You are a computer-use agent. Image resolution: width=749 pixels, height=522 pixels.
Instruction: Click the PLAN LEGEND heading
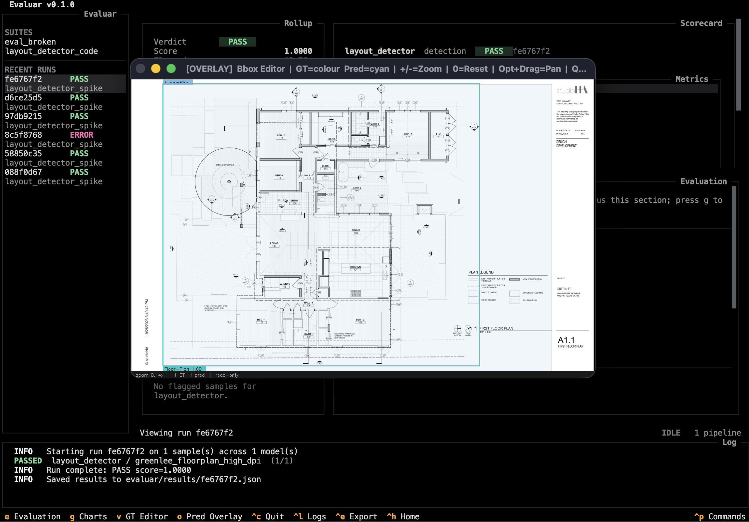481,272
